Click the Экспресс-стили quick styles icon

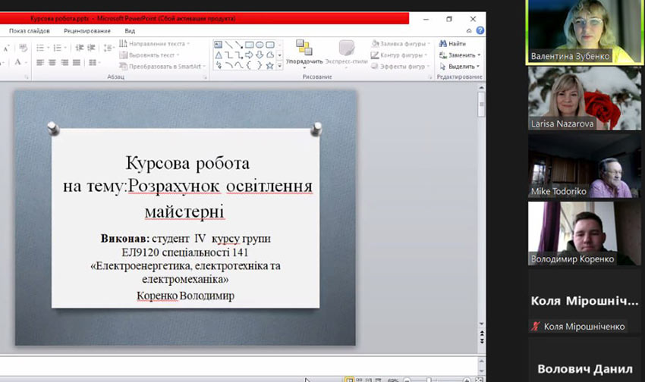pos(347,51)
